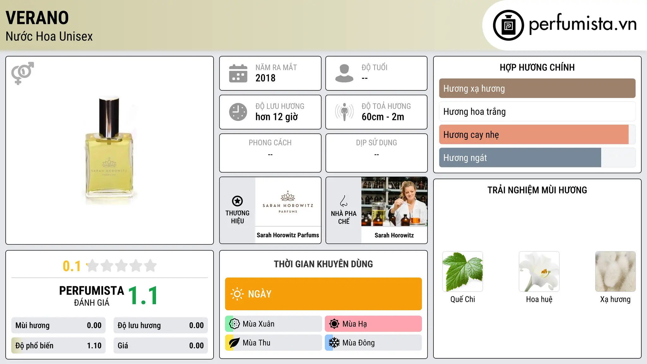Click the flower icon for Mùa Xuân

click(234, 324)
